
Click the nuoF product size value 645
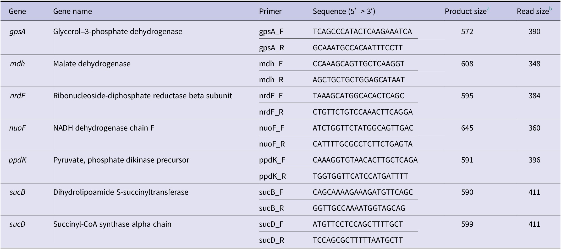coord(467,128)
